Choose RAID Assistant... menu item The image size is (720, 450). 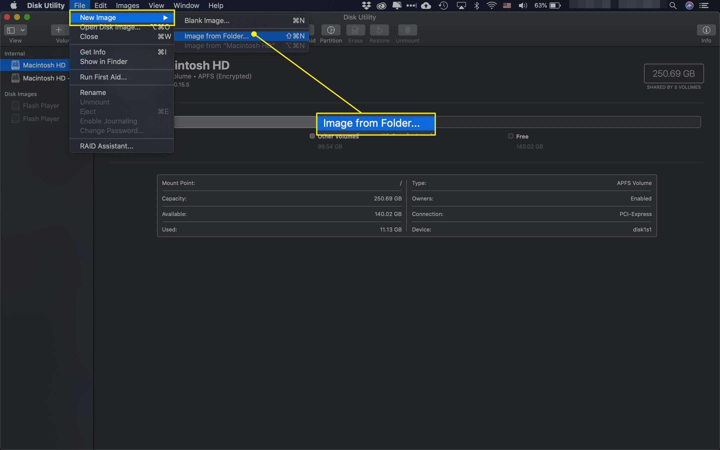(x=122, y=146)
